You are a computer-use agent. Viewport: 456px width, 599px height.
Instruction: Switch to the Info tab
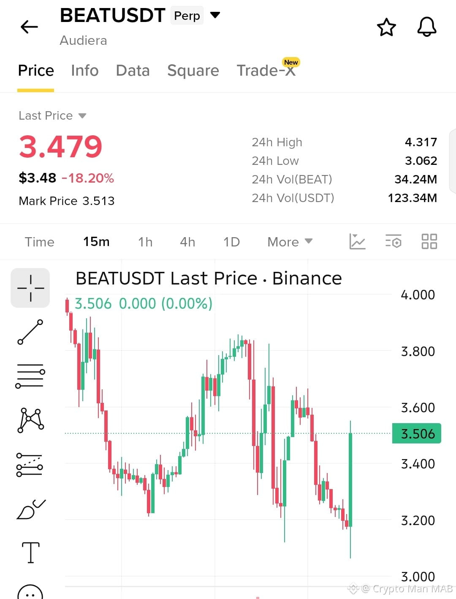85,71
